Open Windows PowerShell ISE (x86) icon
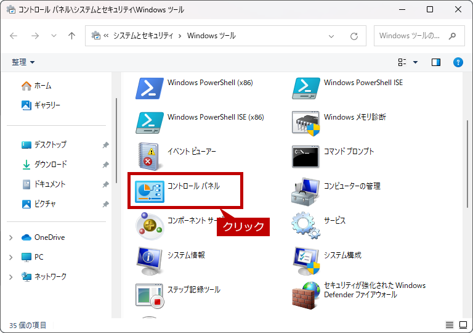This screenshot has height=333, width=473. point(149,123)
